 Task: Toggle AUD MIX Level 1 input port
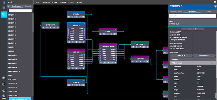[x=68, y=55]
